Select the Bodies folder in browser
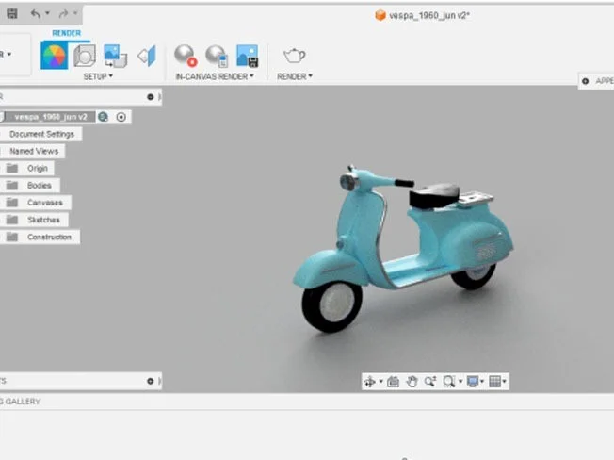 click(x=39, y=186)
